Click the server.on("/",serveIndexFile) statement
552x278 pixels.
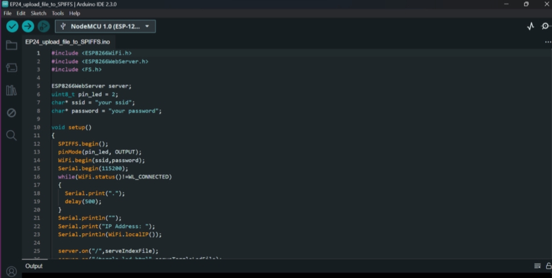click(x=108, y=251)
